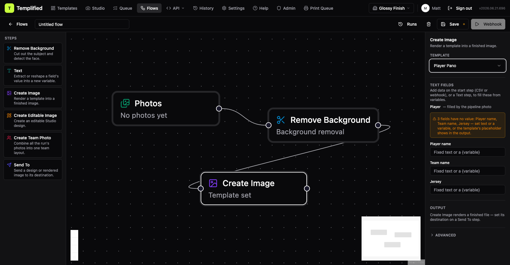Add a Send To step from the sidebar

[33, 170]
